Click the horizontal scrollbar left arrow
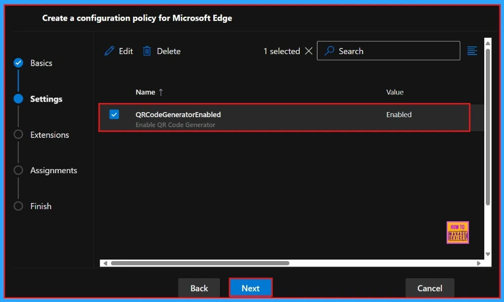 pos(105,263)
